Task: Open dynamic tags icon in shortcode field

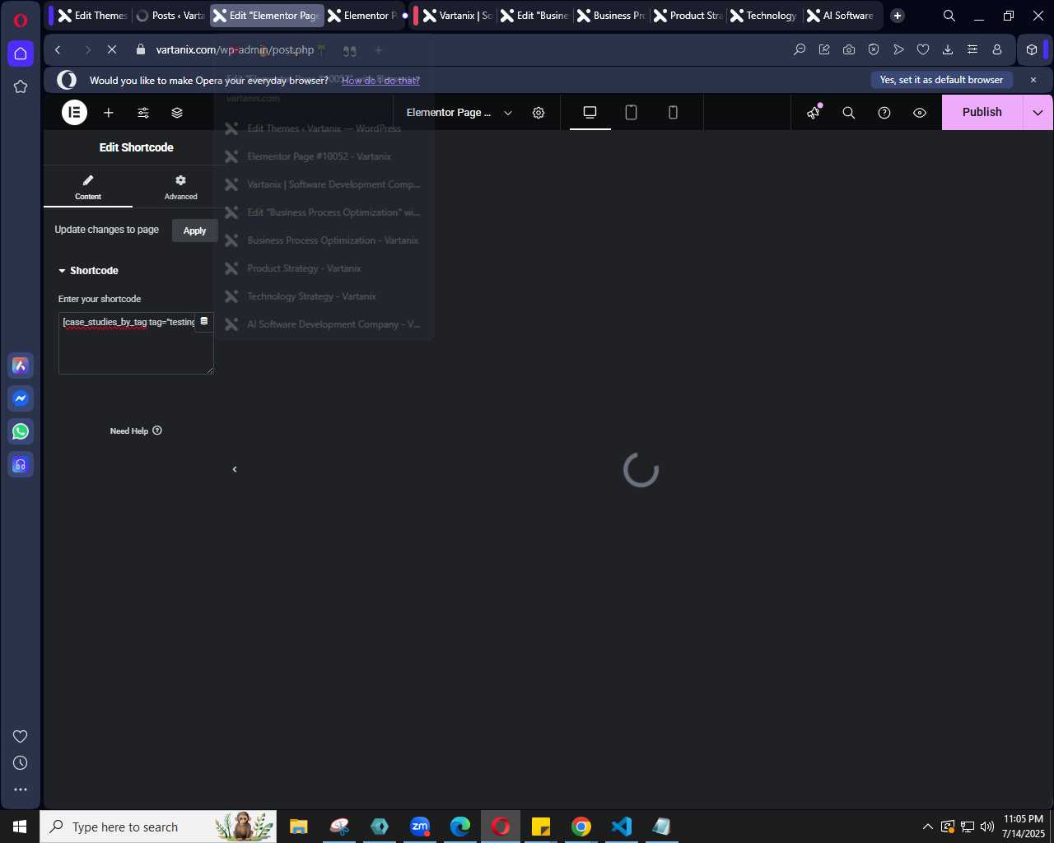Action: click(x=204, y=322)
